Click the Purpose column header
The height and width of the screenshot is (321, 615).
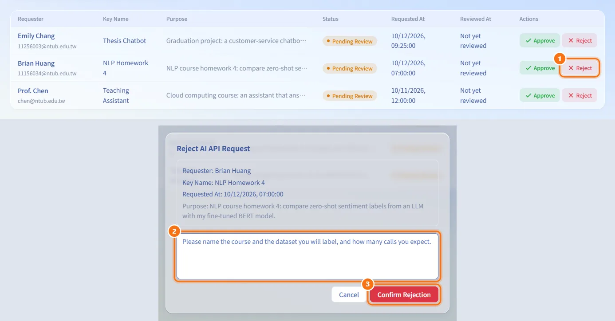tap(177, 19)
